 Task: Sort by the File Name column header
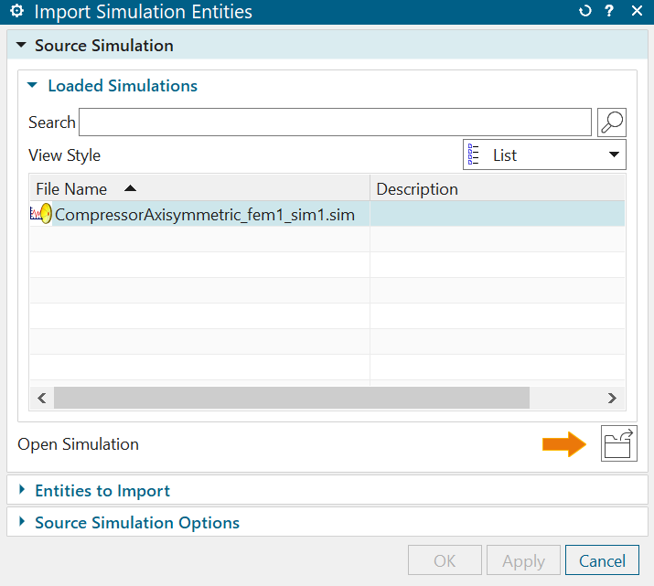click(71, 189)
